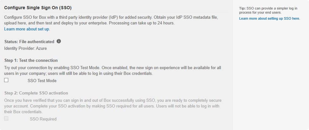This screenshot has height=130, width=309.
Task: Click the word 'Azure' in Identity Provider
Action: click(41, 49)
